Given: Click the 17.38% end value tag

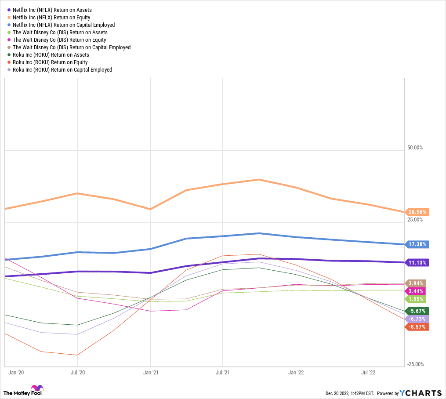Looking at the screenshot, I should click(x=417, y=244).
